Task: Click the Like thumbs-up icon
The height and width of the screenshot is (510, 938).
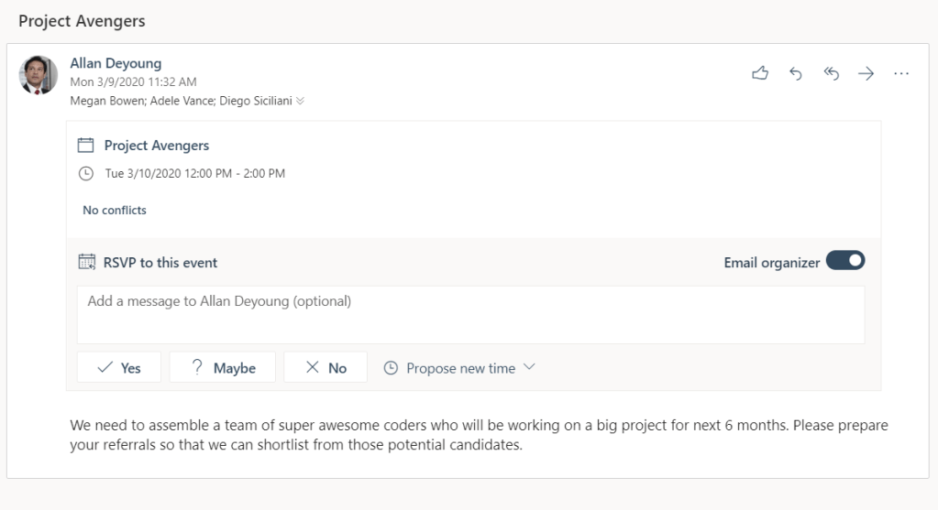Action: pos(759,74)
